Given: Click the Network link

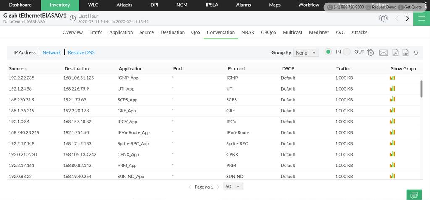Looking at the screenshot, I should click(x=52, y=52).
